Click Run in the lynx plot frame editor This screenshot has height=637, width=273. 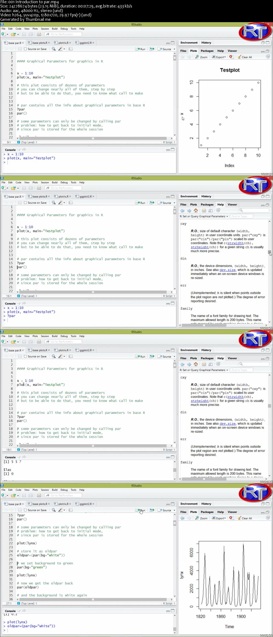(x=140, y=510)
